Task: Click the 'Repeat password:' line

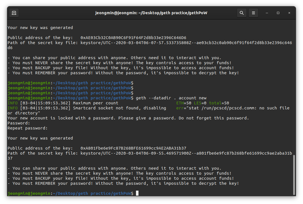Action: (27, 128)
